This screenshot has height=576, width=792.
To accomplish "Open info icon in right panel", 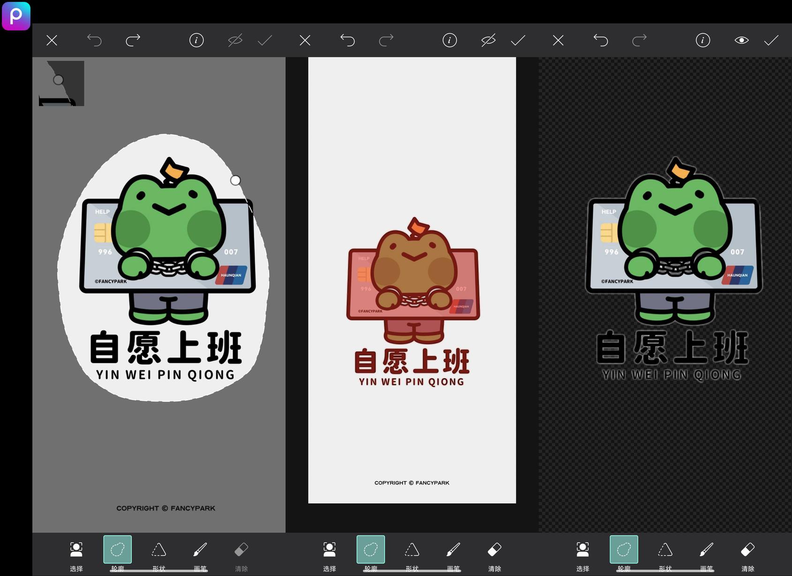I will click(703, 40).
